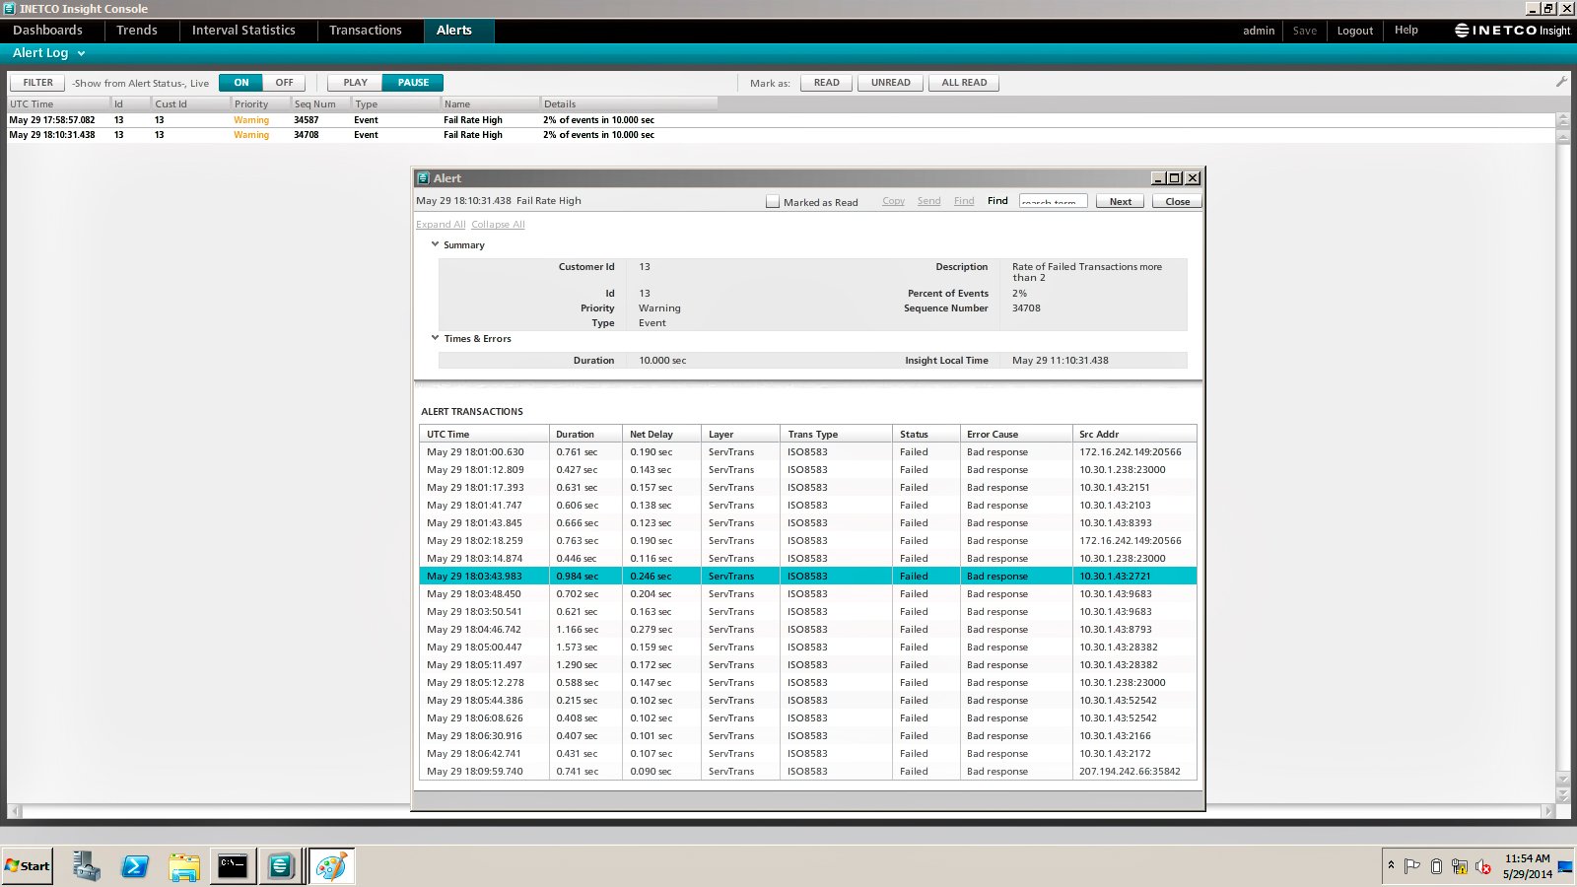Click the INETCO Insight Console title icon
The height and width of the screenshot is (887, 1577).
pyautogui.click(x=9, y=9)
